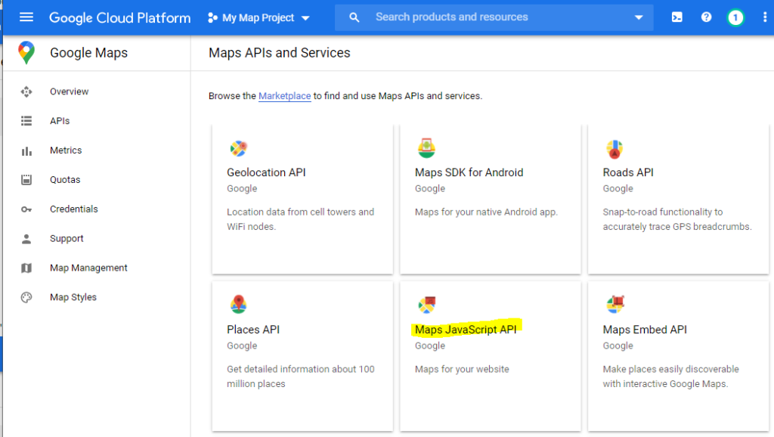This screenshot has width=774, height=437.
Task: Select the Credentials key icon
Action: click(x=26, y=209)
